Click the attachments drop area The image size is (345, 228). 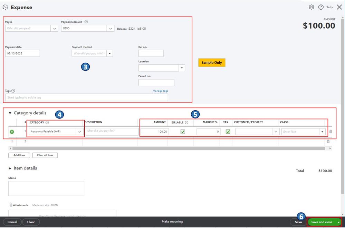62,213
